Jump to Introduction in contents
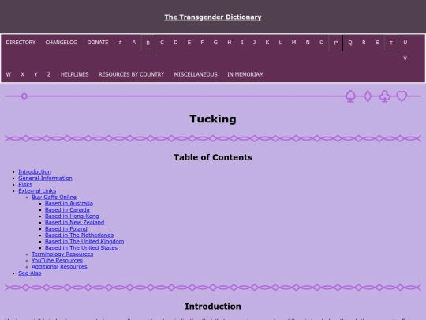Image resolution: width=426 pixels, height=320 pixels. (35, 171)
